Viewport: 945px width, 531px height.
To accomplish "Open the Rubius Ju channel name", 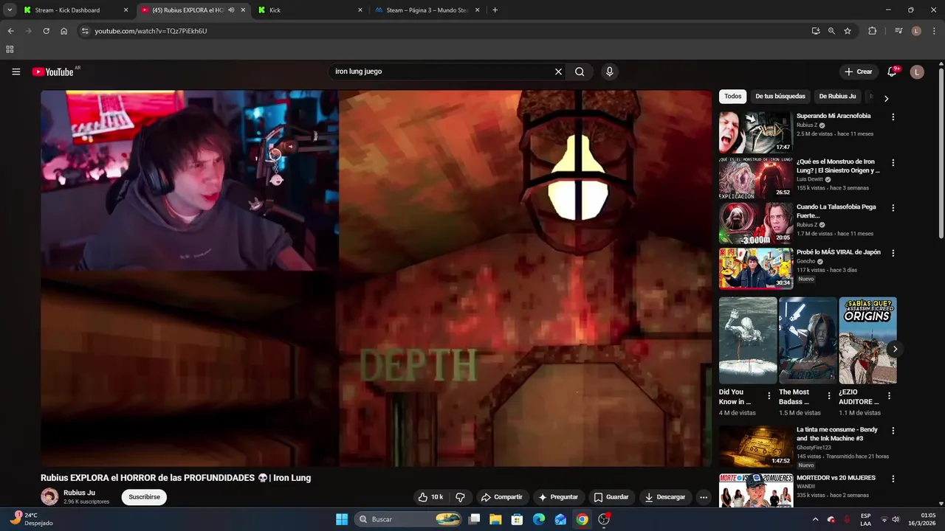I will coord(79,493).
